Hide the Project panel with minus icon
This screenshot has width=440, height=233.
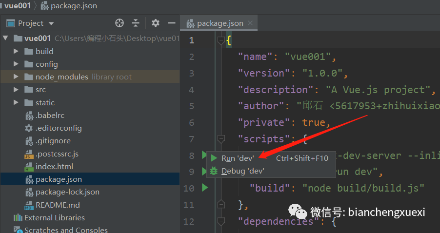tap(171, 23)
